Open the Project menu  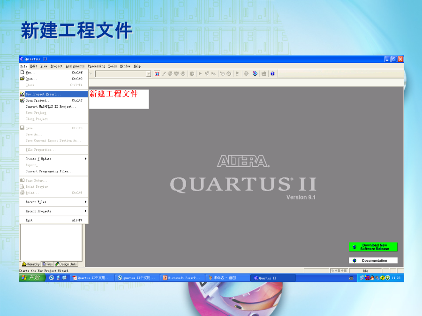tap(57, 66)
